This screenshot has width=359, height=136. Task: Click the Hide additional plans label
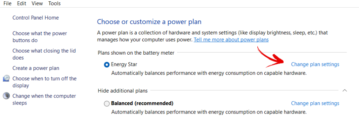(x=123, y=91)
